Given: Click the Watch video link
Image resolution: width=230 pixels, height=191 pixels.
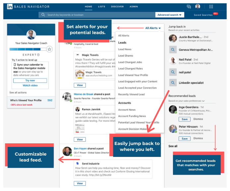Looking at the screenshot, I should click(30, 85).
